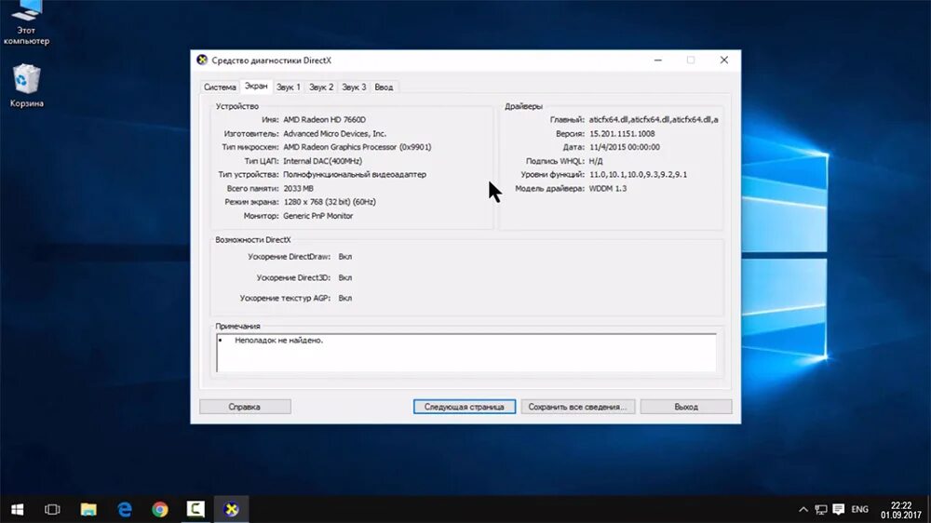931x523 pixels.
Task: Open the Система tab
Action: [x=220, y=87]
